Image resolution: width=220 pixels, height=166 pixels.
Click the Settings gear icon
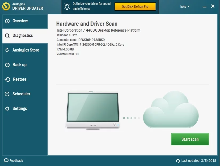pyautogui.click(x=7, y=109)
